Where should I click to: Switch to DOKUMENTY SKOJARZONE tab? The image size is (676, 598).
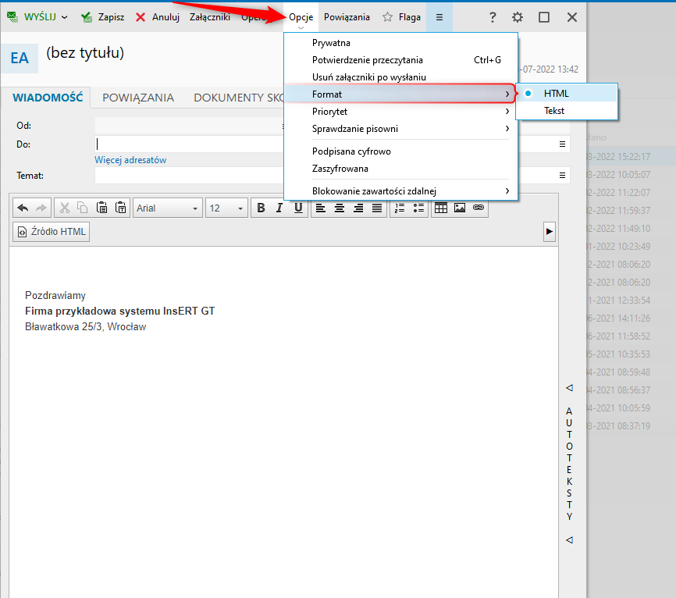pyautogui.click(x=238, y=98)
